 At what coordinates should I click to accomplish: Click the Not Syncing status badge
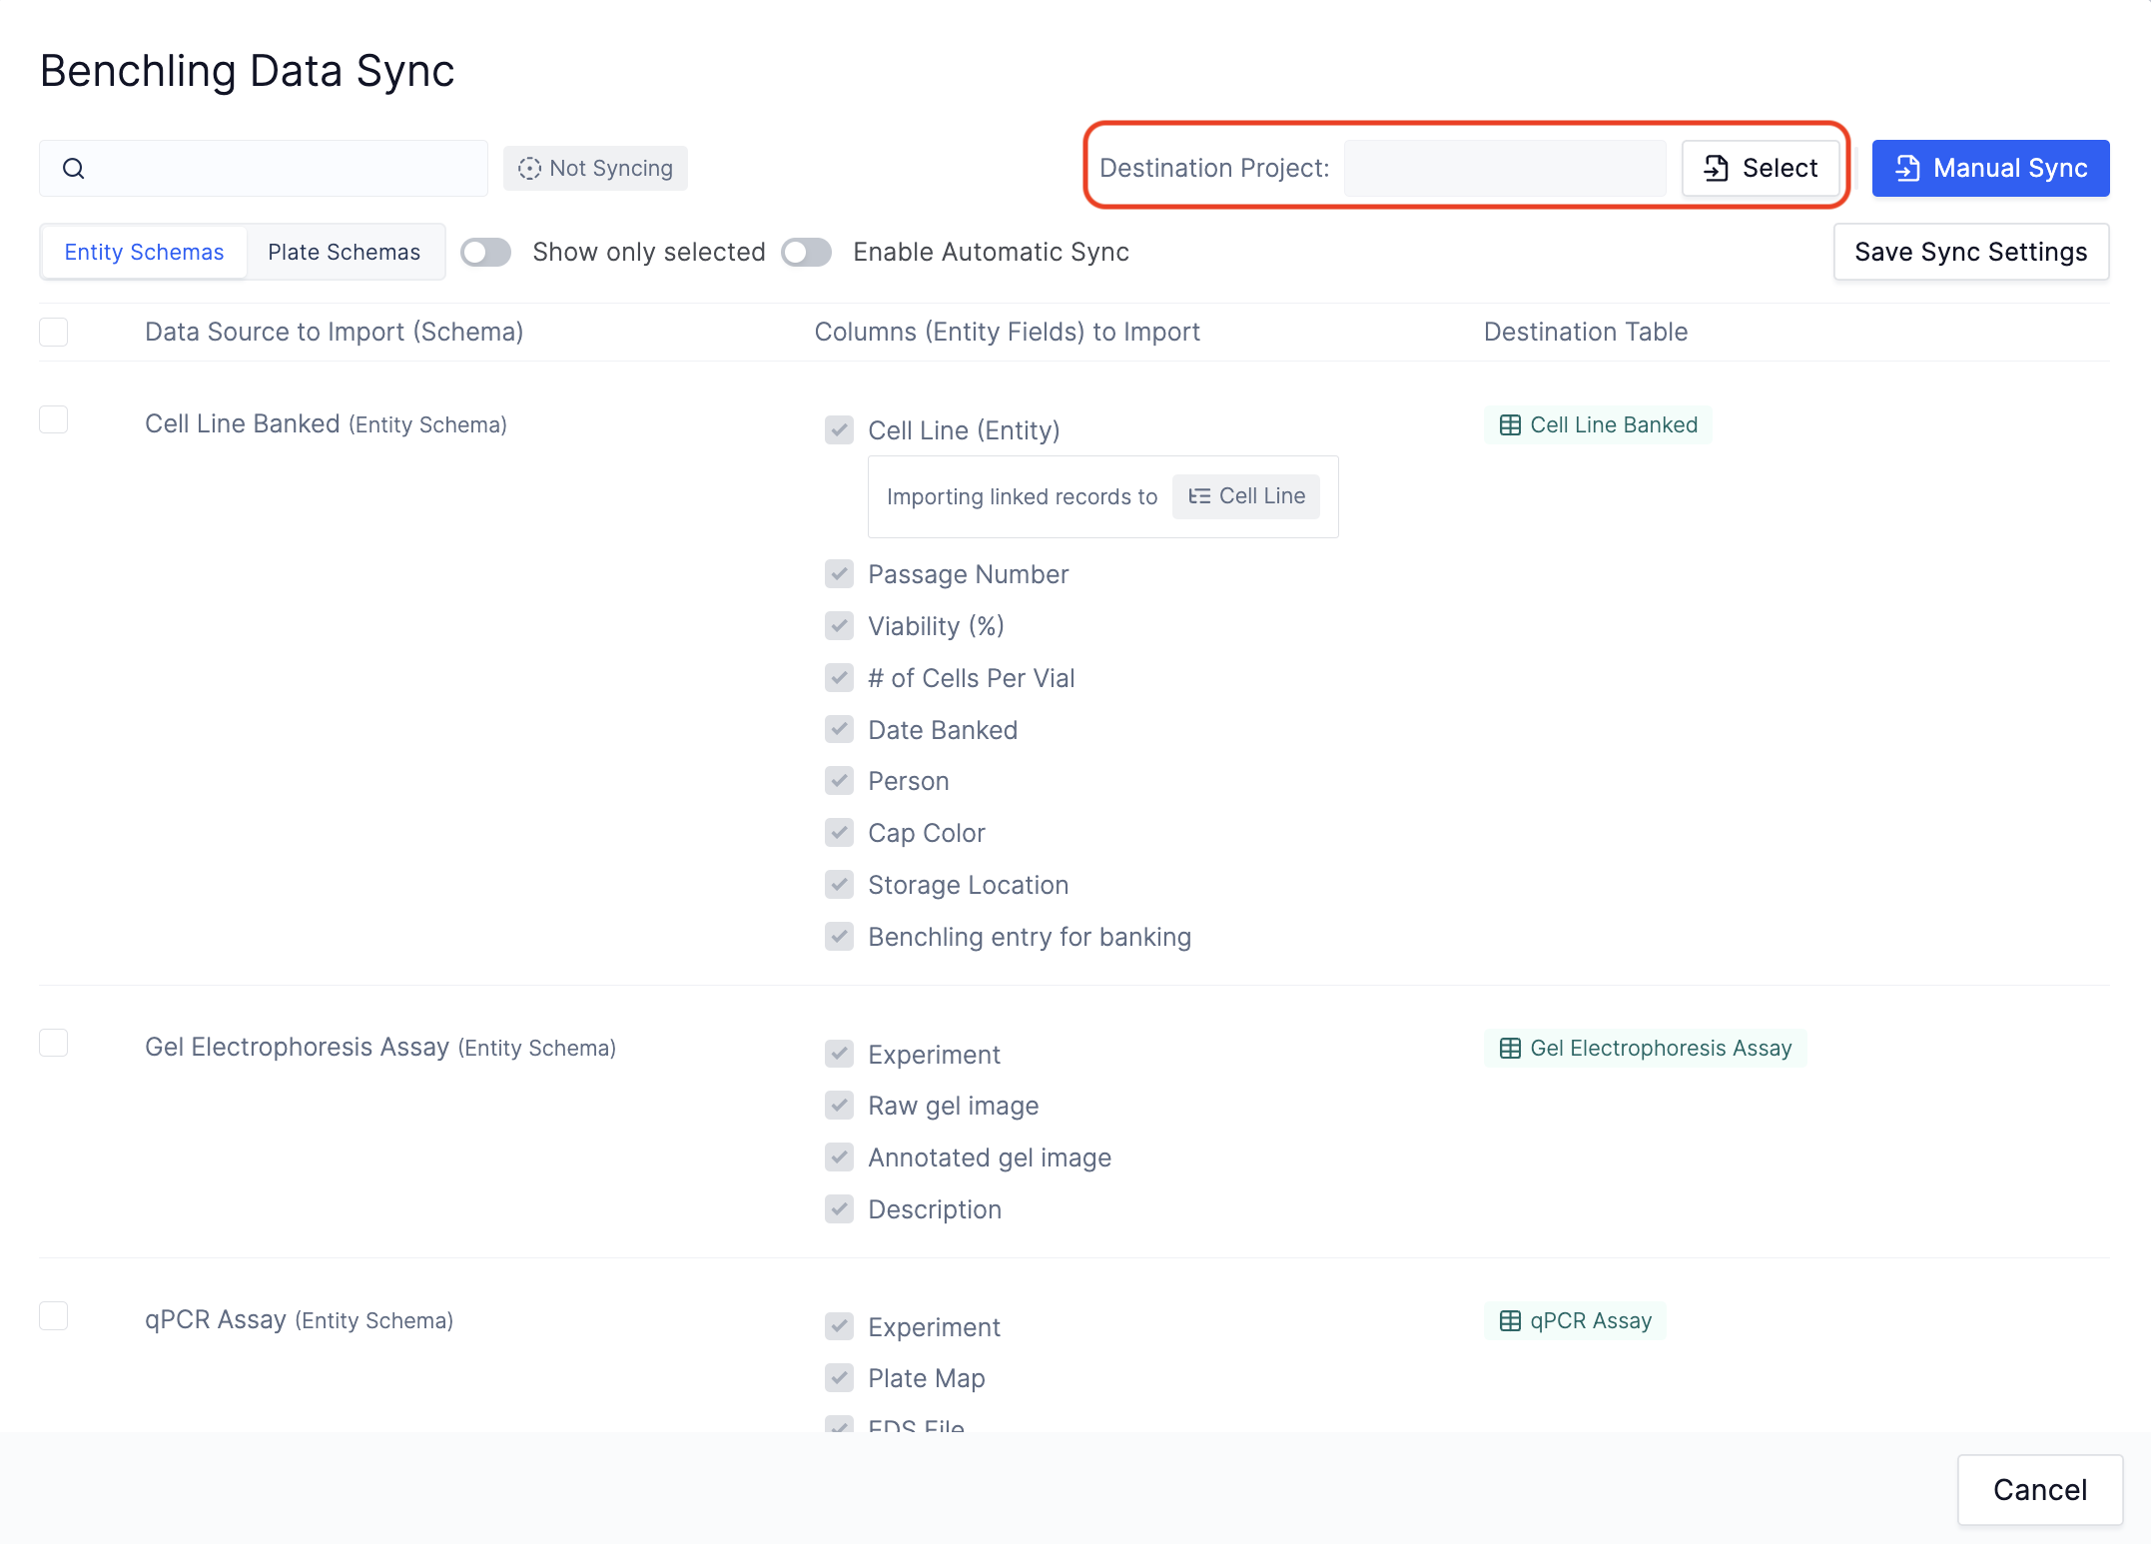click(595, 168)
